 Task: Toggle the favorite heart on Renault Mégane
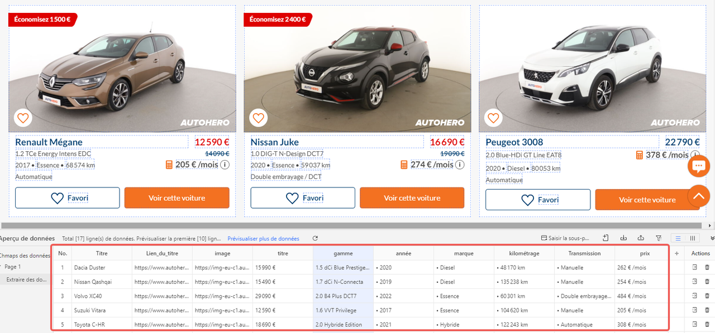tap(23, 118)
